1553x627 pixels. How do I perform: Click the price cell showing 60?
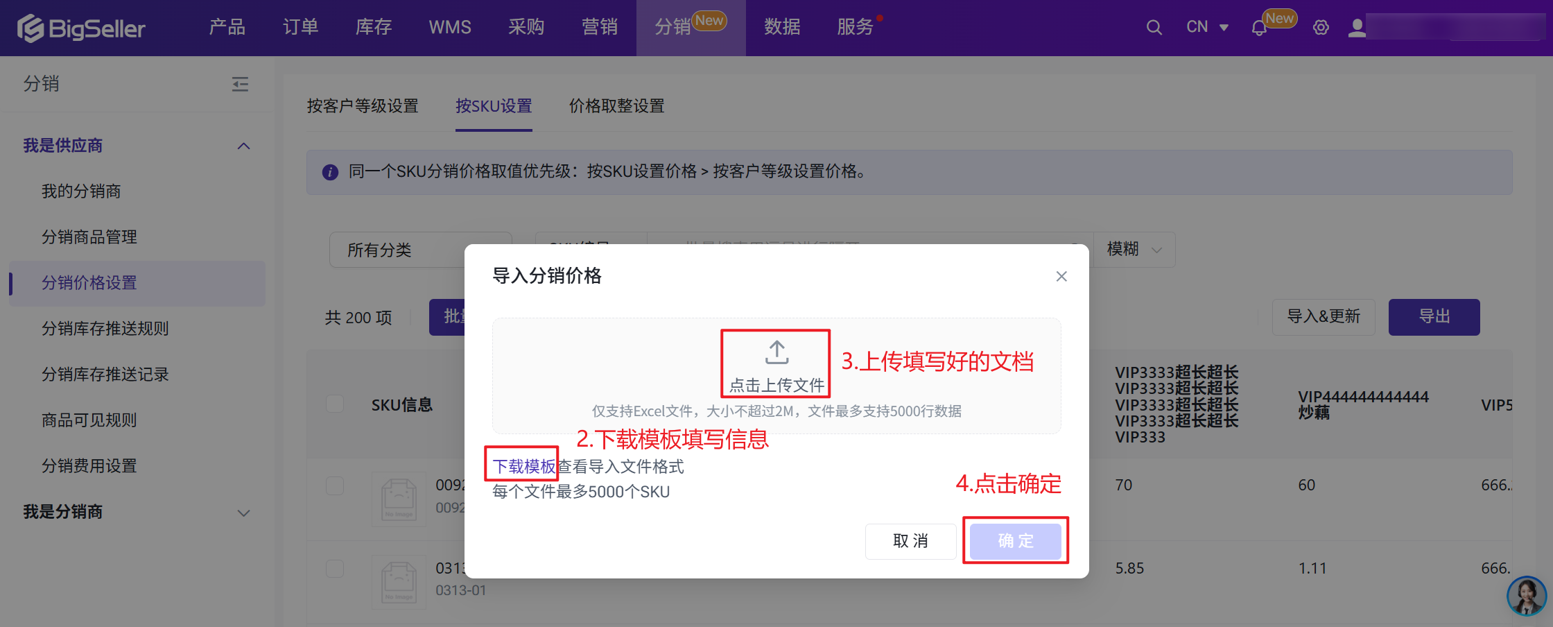point(1307,486)
